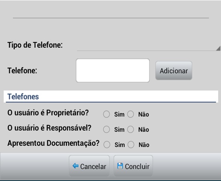Open the Tipo de Telefone dropdown arrow
Image resolution: width=221 pixels, height=181 pixels.
(218, 48)
